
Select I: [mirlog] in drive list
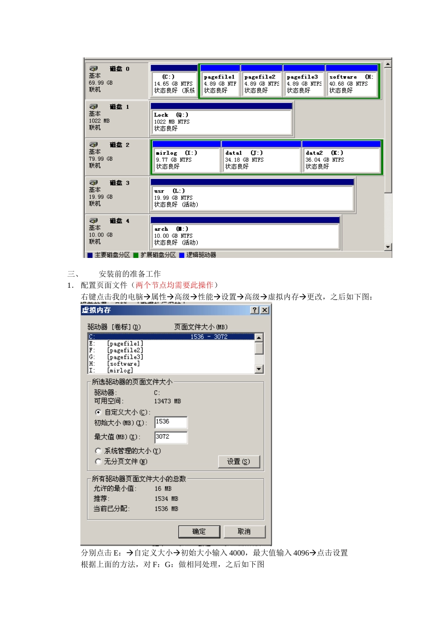pyautogui.click(x=171, y=370)
